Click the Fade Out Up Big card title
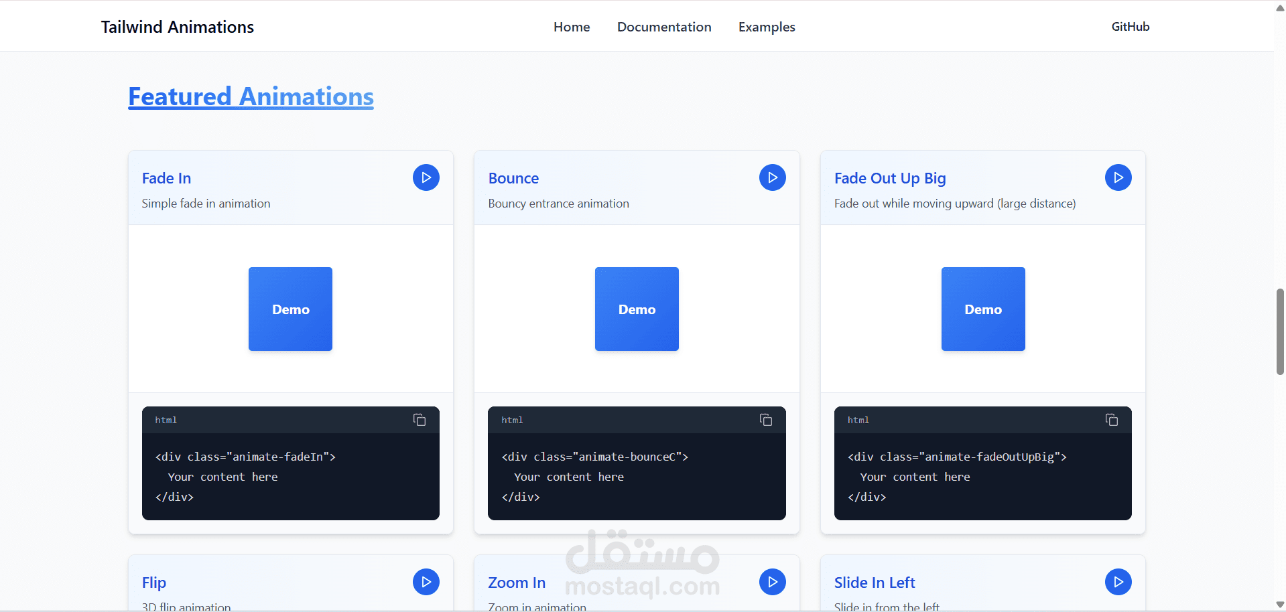The height and width of the screenshot is (612, 1286). pos(890,178)
